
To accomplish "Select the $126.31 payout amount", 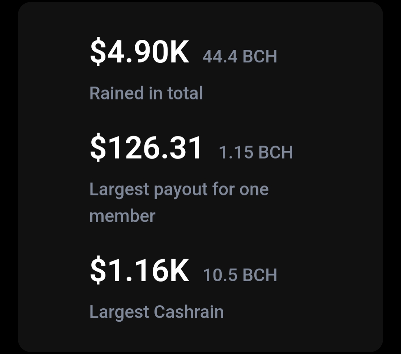I will coord(146,147).
